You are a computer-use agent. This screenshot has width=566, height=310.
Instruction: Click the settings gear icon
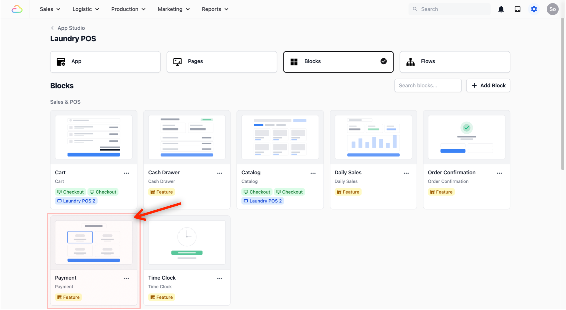(x=534, y=9)
